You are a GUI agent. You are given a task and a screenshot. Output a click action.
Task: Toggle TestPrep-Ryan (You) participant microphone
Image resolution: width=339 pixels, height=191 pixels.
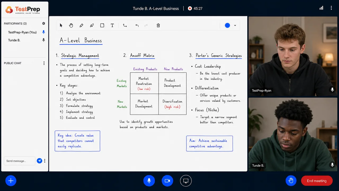(x=44, y=32)
